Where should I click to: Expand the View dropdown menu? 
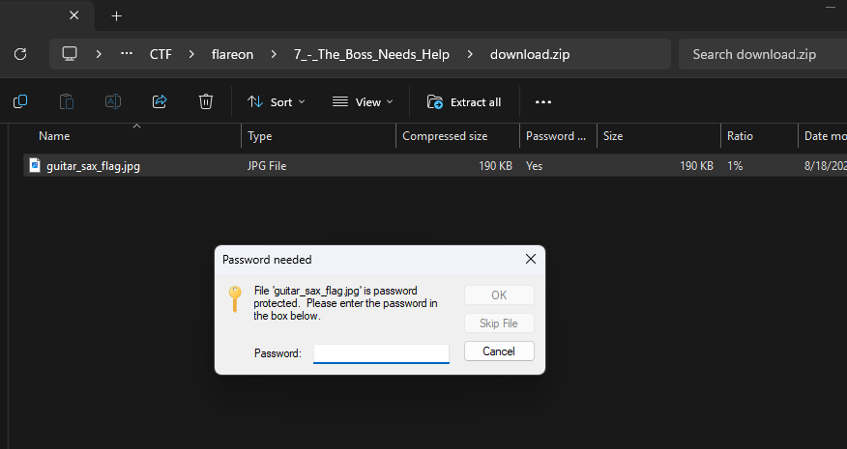tap(363, 101)
